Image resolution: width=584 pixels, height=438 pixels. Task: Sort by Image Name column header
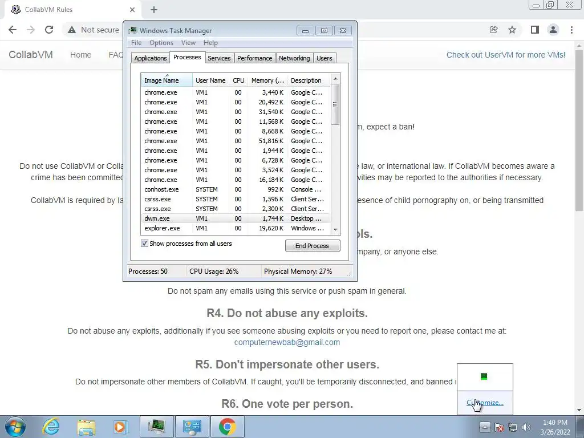[x=167, y=80]
